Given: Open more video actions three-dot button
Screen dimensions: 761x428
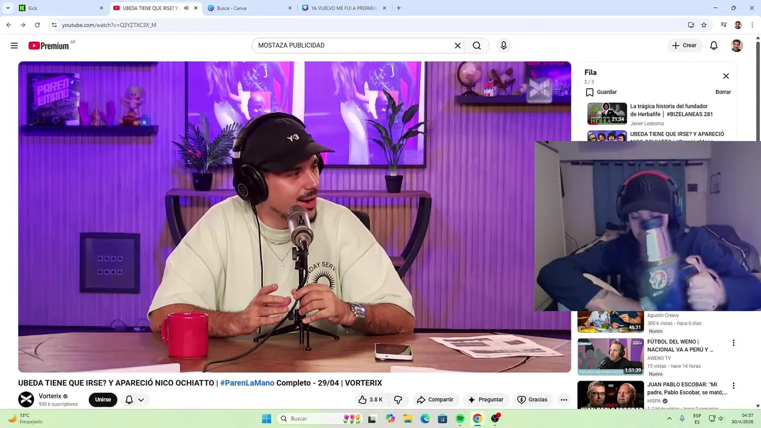Looking at the screenshot, I should pos(564,399).
